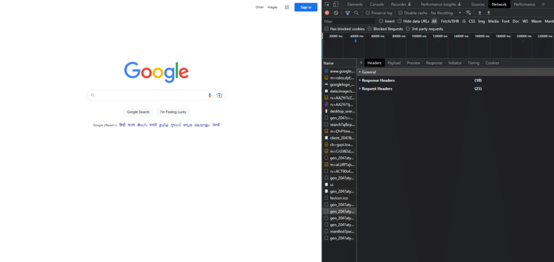Close the request details pane
This screenshot has width=554, height=262.
pos(361,63)
